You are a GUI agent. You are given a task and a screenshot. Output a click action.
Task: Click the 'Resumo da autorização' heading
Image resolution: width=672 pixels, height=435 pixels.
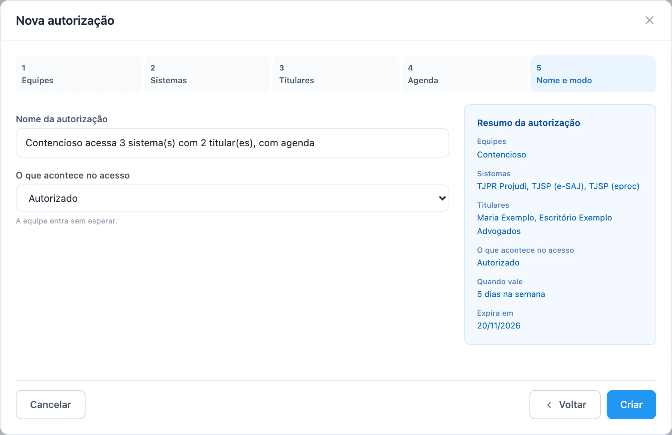pos(528,123)
